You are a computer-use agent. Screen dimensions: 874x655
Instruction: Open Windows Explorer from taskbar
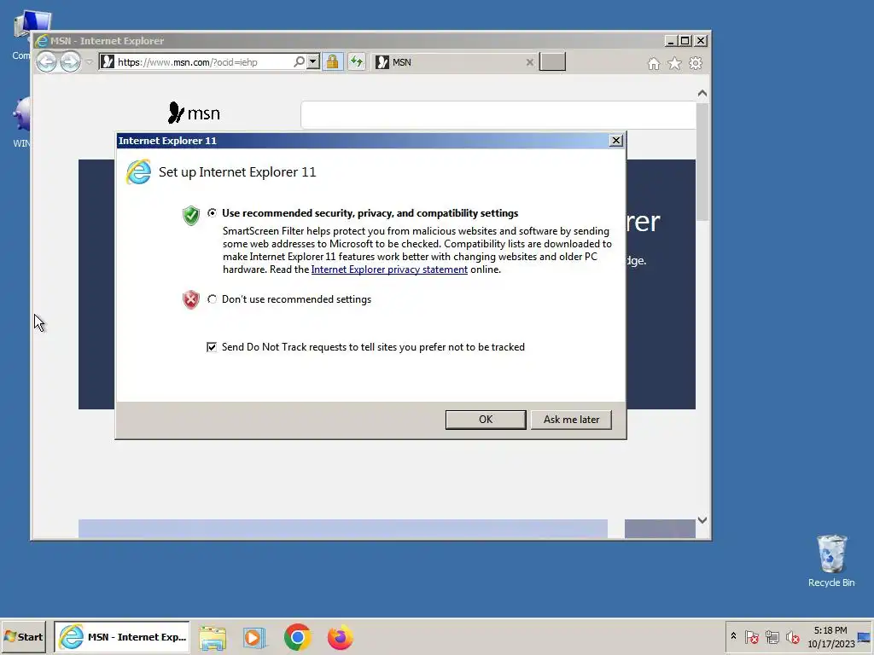tap(213, 638)
